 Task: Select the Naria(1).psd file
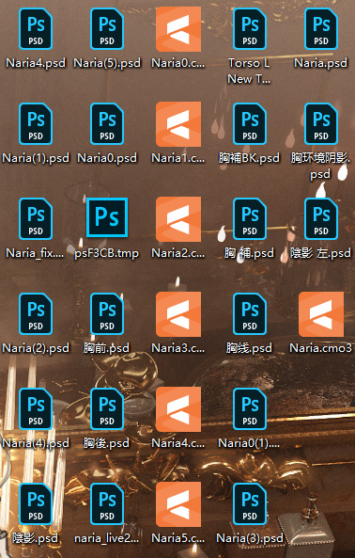(36, 124)
